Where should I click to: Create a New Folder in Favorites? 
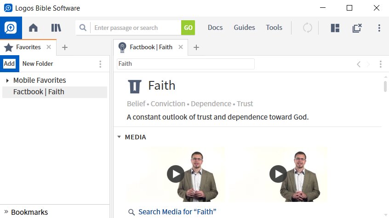38,64
